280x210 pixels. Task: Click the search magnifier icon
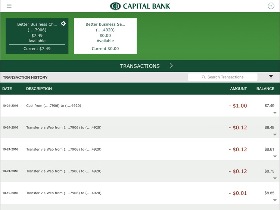tap(203, 77)
